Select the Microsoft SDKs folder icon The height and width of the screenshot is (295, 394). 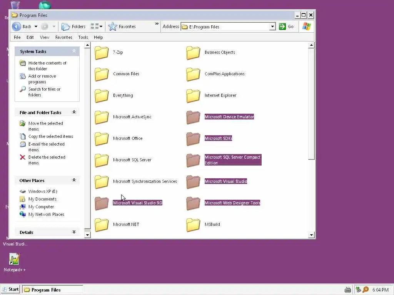click(x=193, y=139)
